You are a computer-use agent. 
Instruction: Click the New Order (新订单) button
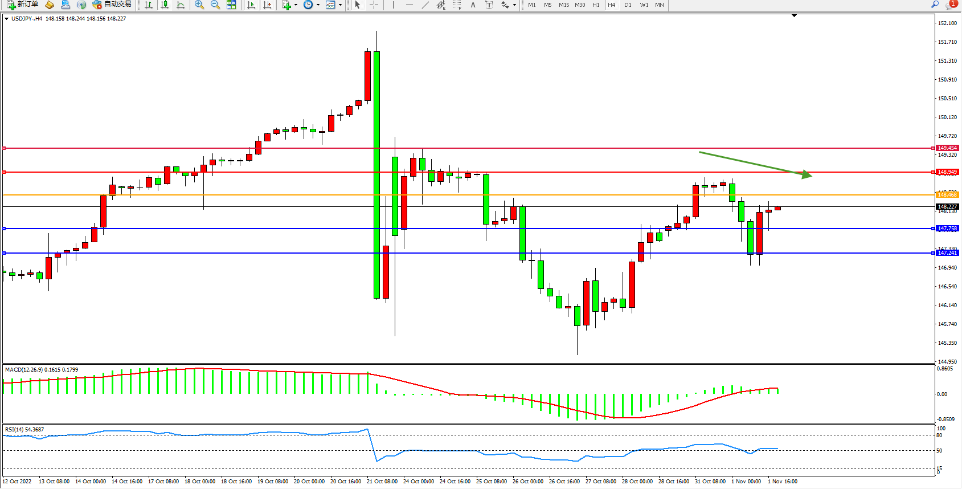(23, 5)
